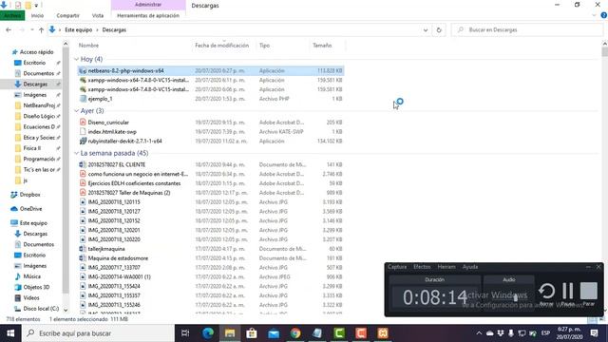The height and width of the screenshot is (342, 608).
Task: Switch to the Inicio ribbon tab
Action: point(37,15)
